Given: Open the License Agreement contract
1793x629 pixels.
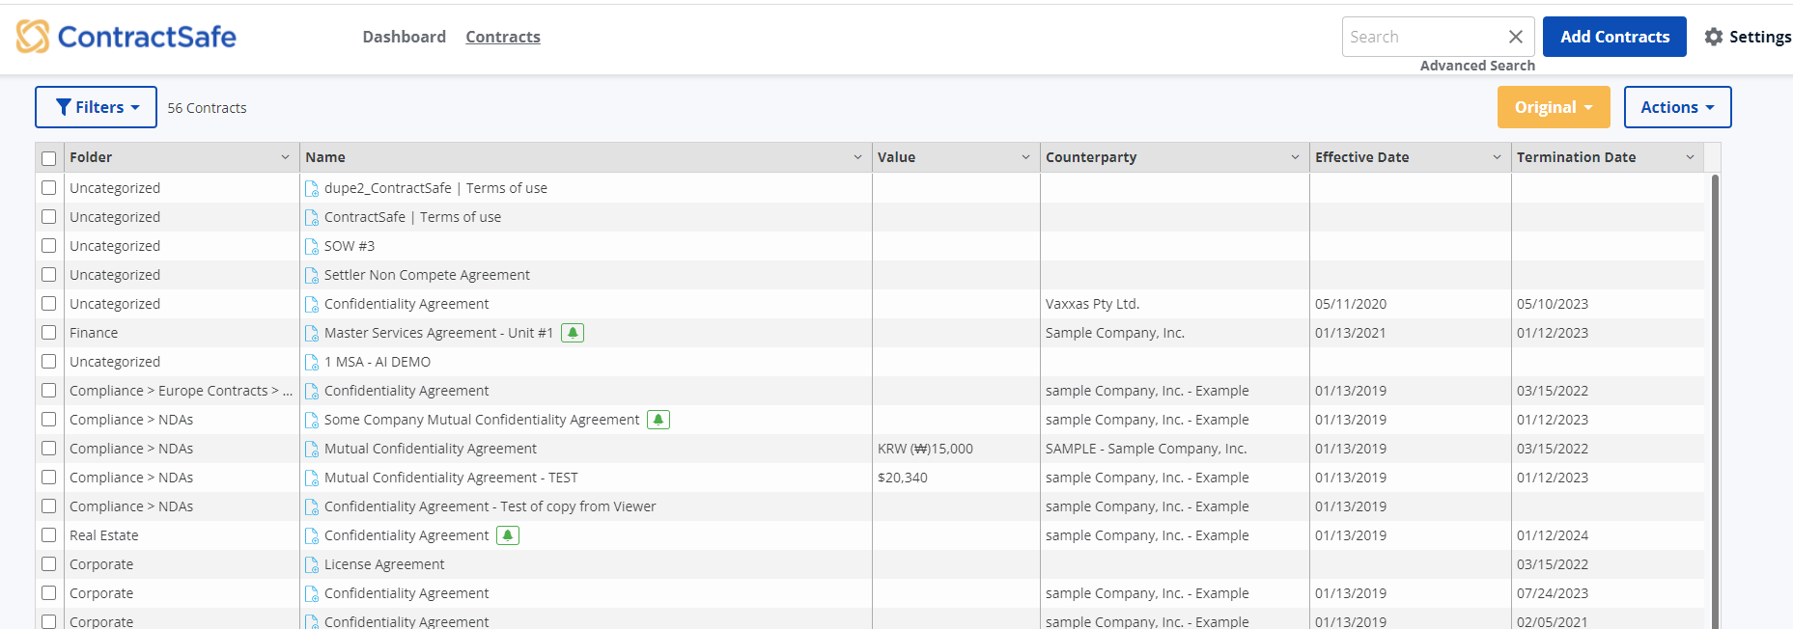Looking at the screenshot, I should [384, 564].
